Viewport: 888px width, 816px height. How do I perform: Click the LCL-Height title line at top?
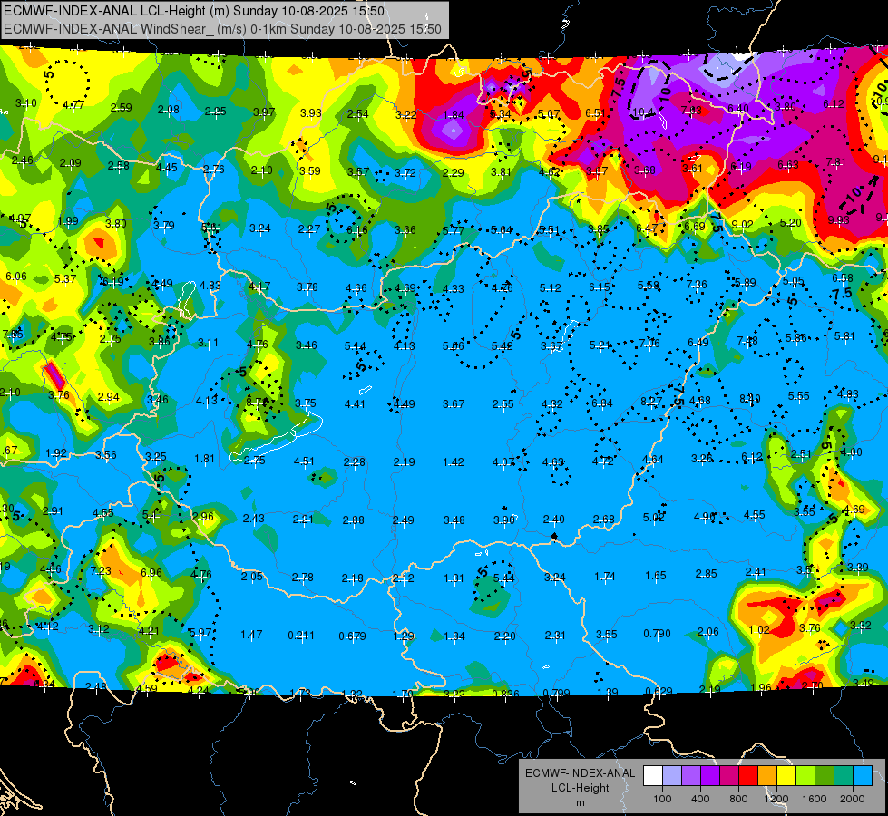click(194, 11)
